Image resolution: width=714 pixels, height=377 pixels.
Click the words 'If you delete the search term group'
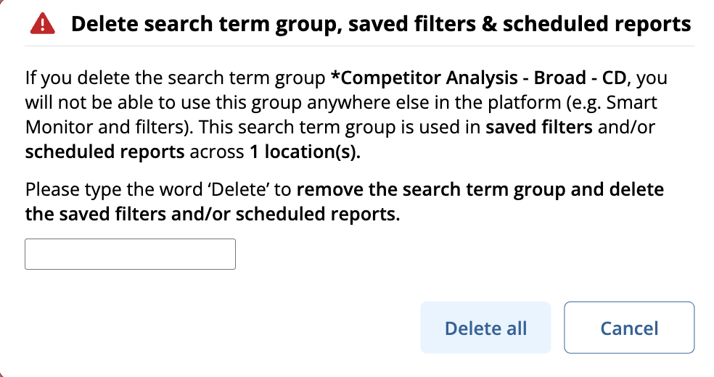[175, 78]
